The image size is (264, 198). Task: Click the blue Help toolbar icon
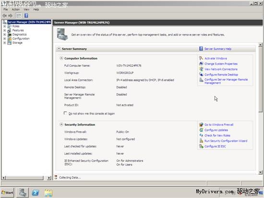coord(26,16)
